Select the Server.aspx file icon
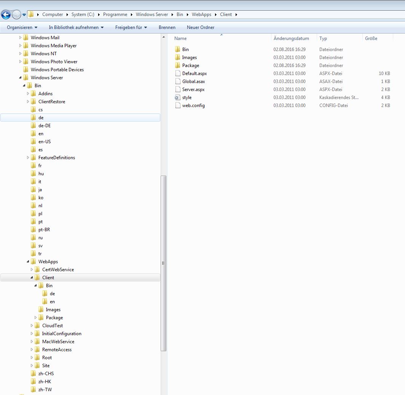This screenshot has height=395, width=405. click(x=177, y=90)
